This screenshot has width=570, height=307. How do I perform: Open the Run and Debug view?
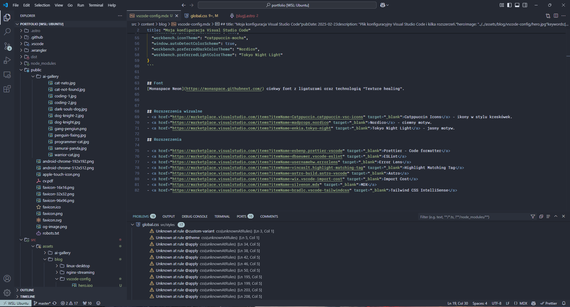click(x=7, y=60)
